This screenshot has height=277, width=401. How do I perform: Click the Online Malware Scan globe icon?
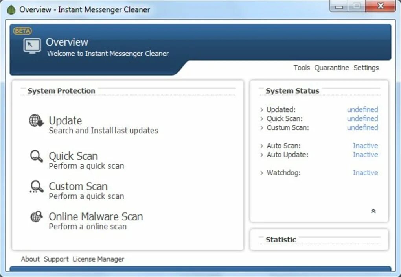point(36,216)
